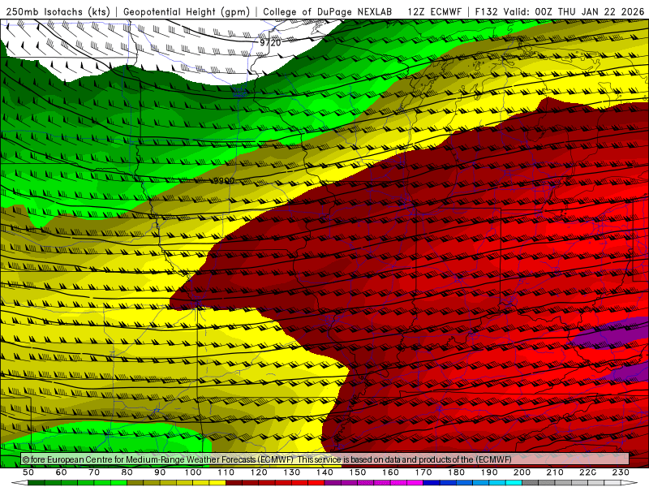Click the legend value 110
Image resolution: width=649 pixels, height=487 pixels.
226,472
